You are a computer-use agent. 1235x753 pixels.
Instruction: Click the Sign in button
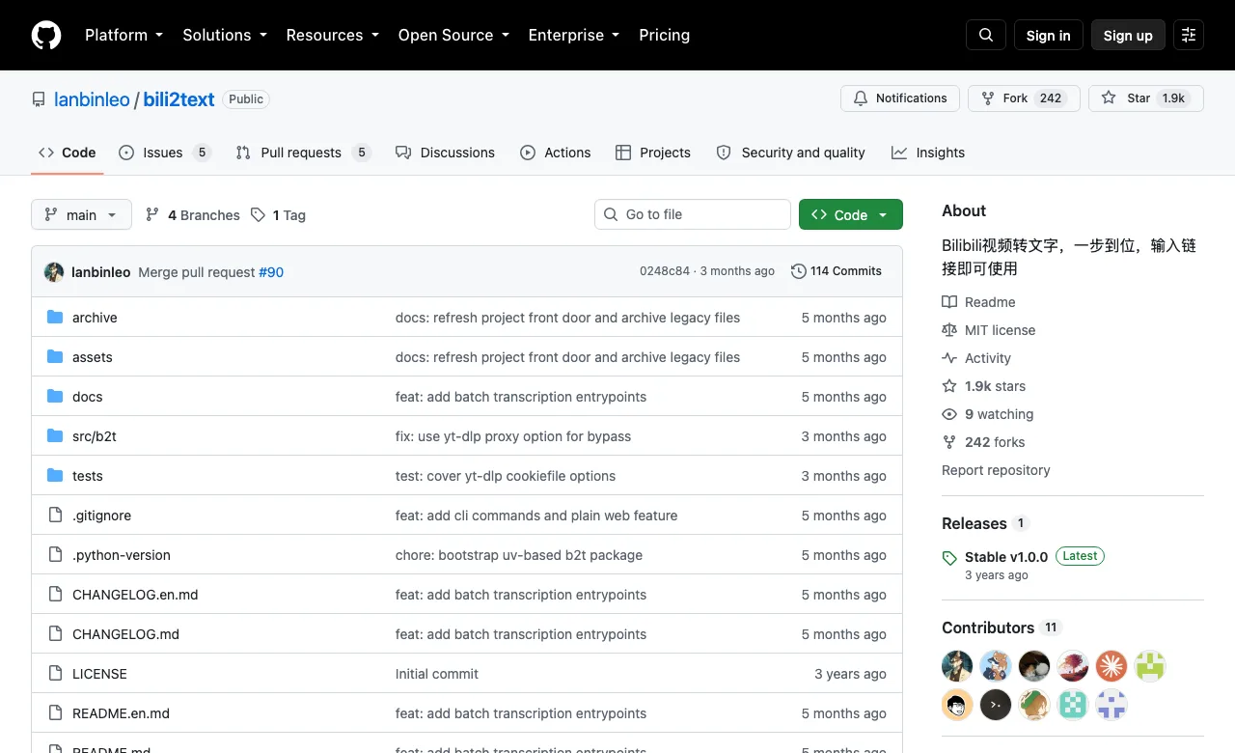[x=1049, y=35]
